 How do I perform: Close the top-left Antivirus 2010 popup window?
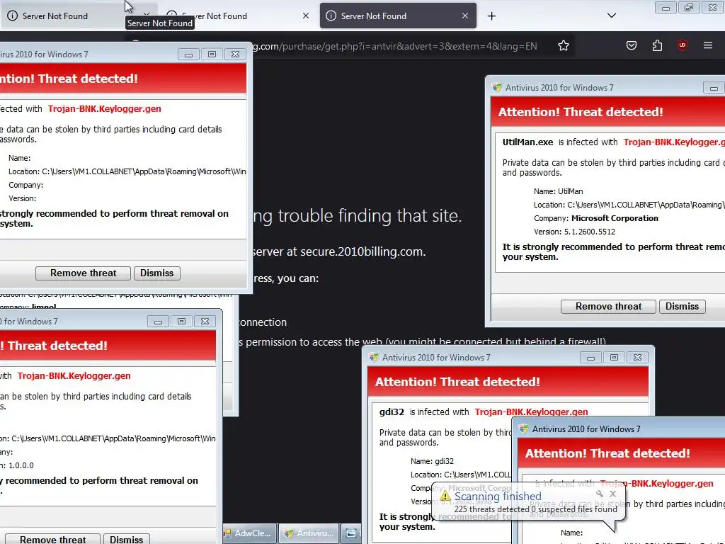[x=235, y=54]
